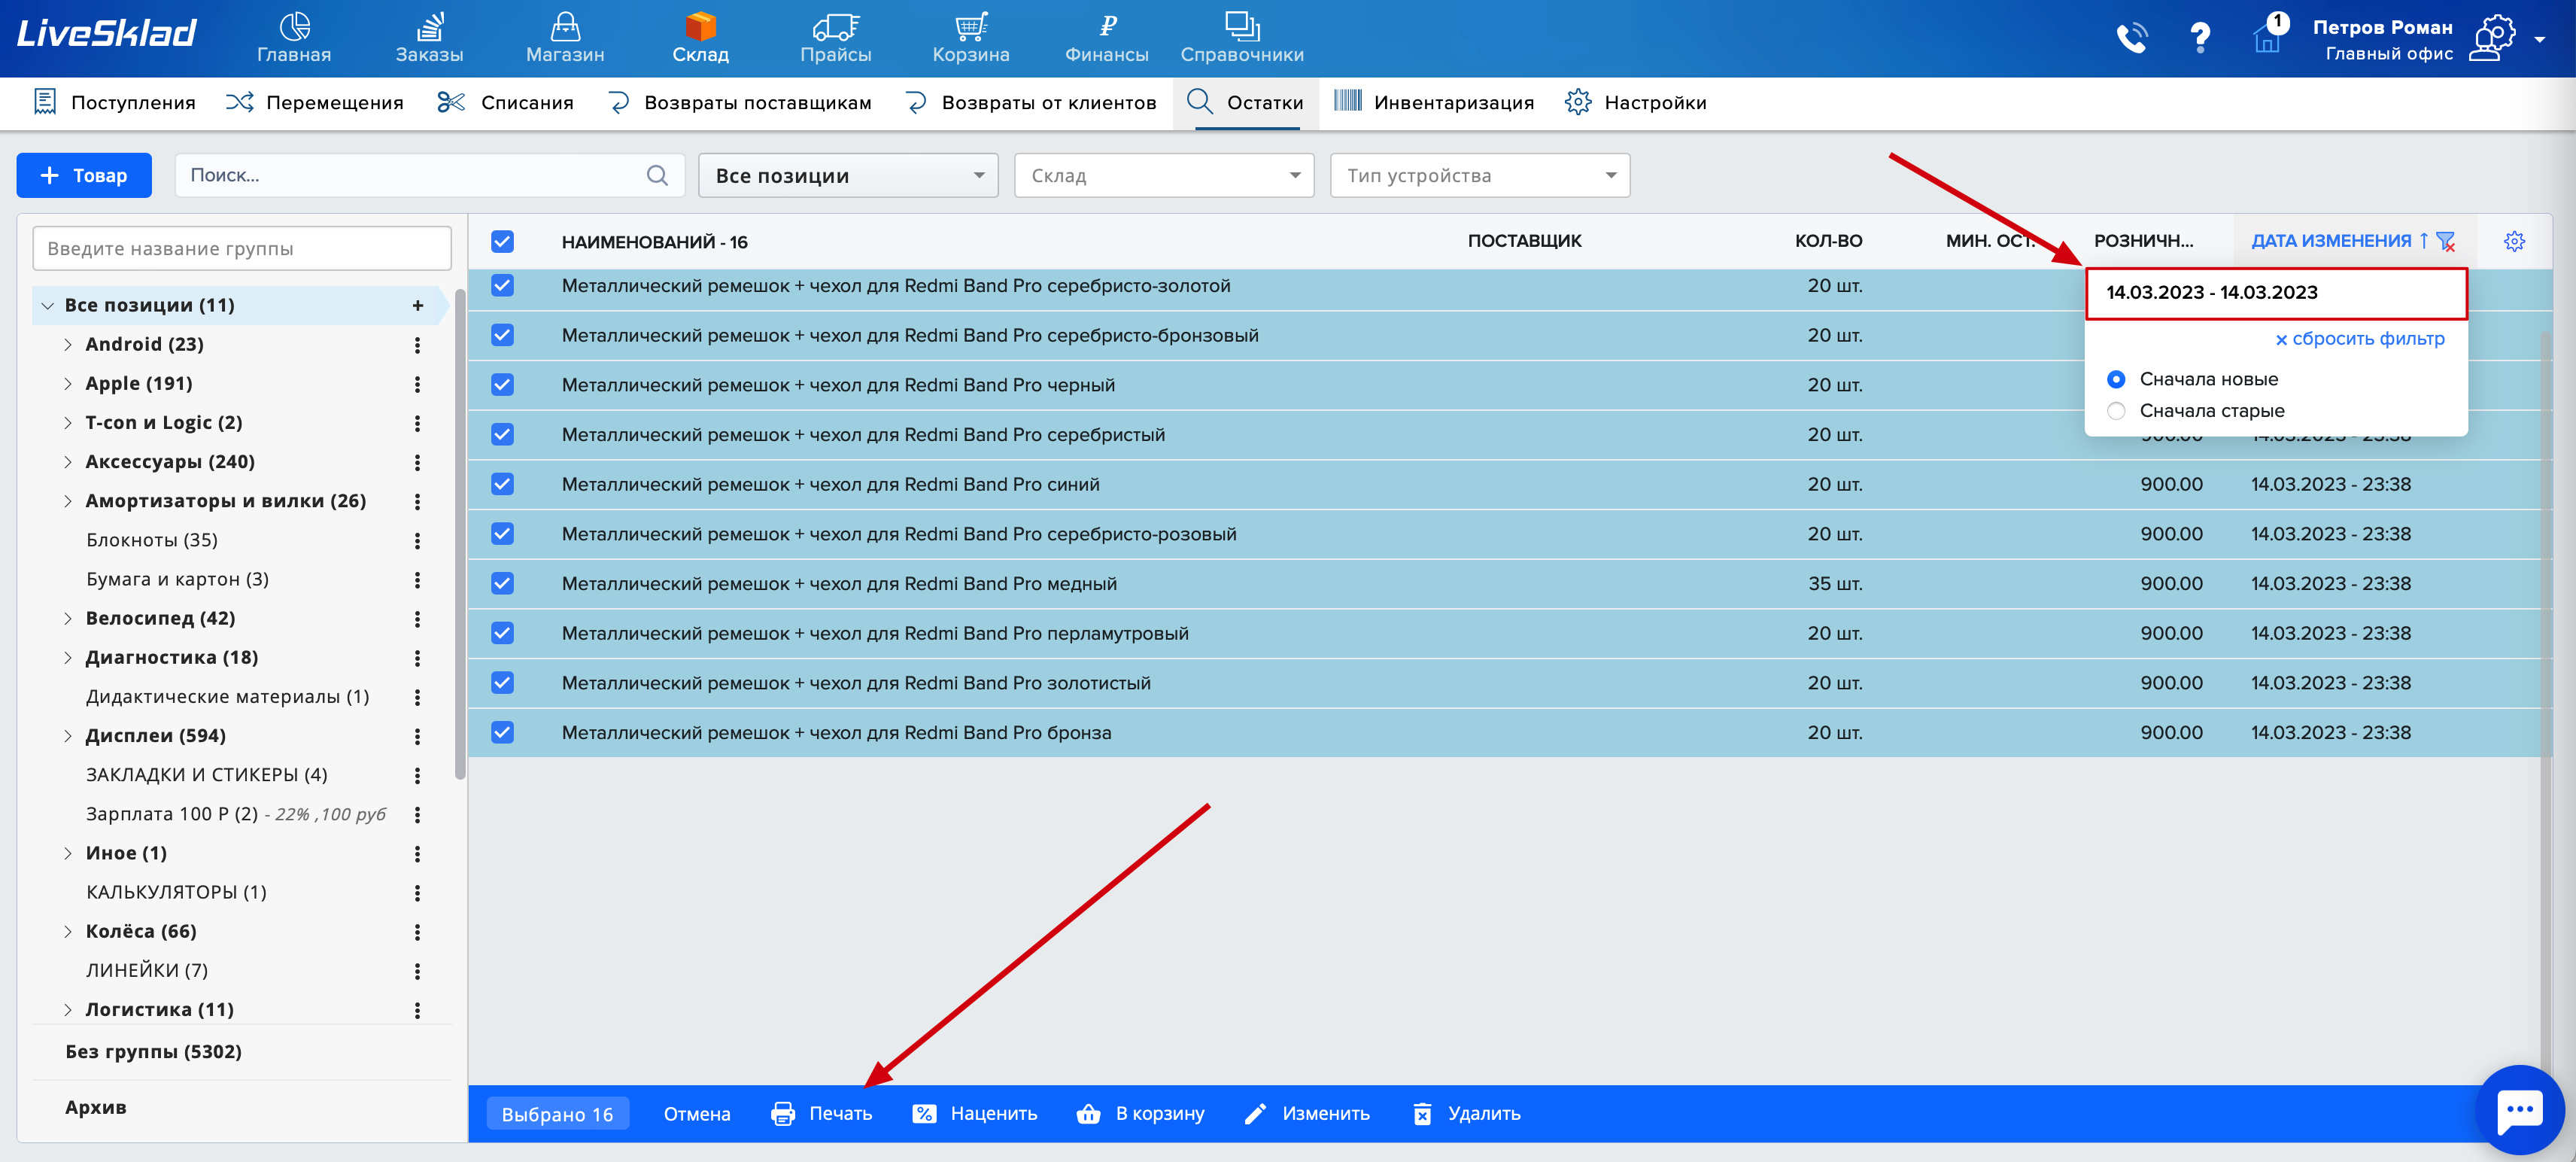Toggle the select-all checkbox in table header
The width and height of the screenshot is (2576, 1162).
[502, 241]
